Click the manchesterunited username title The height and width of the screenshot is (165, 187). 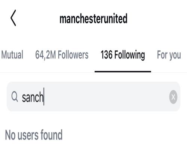click(x=93, y=18)
